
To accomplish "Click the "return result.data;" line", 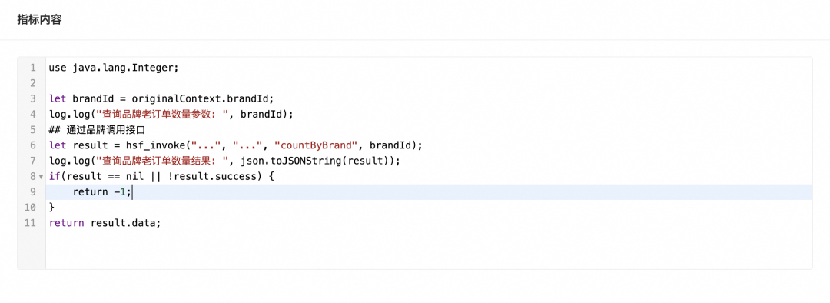I will (x=105, y=222).
